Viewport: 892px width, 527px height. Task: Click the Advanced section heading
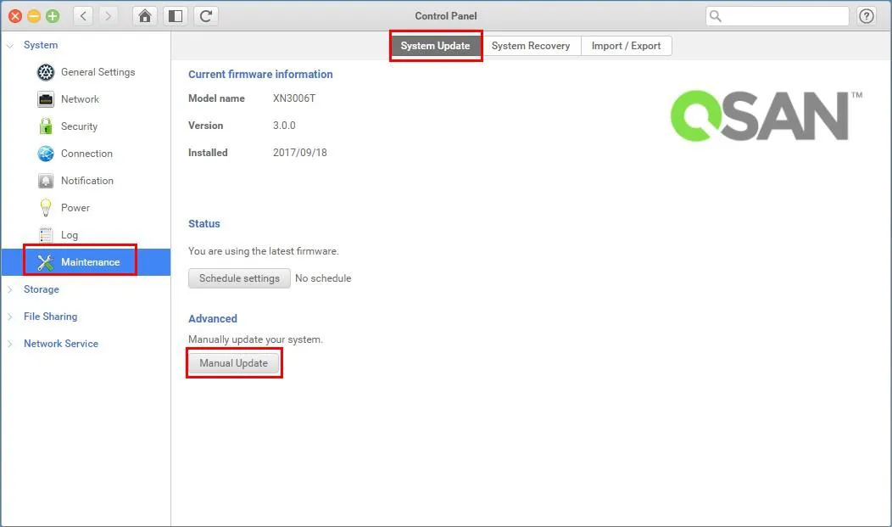pyautogui.click(x=213, y=319)
